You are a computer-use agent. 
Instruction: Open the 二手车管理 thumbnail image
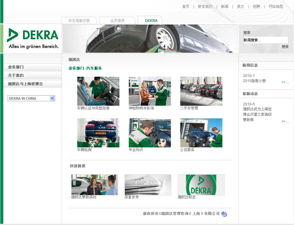coord(201,91)
